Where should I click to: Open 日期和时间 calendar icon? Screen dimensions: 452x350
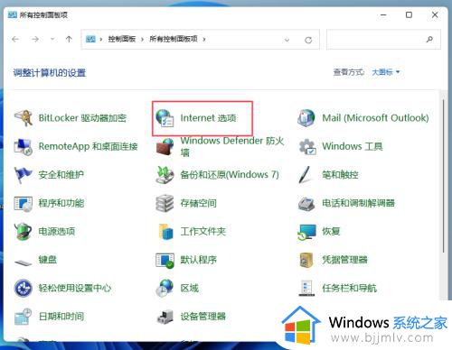[24, 317]
